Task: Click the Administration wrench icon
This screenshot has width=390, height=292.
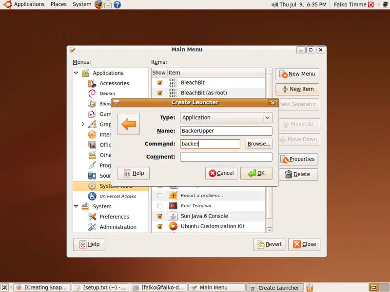Action: tap(92, 227)
